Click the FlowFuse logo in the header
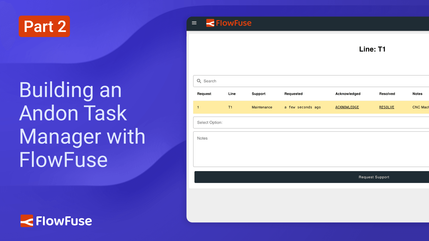The height and width of the screenshot is (241, 429). pos(229,23)
